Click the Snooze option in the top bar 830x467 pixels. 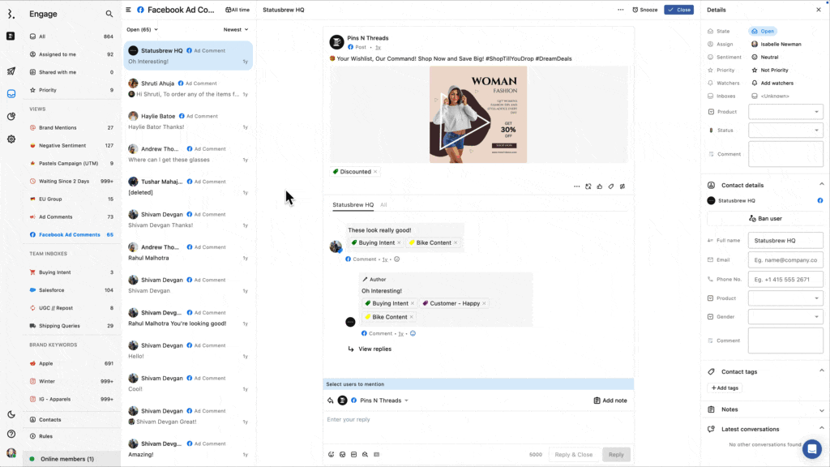pos(644,9)
